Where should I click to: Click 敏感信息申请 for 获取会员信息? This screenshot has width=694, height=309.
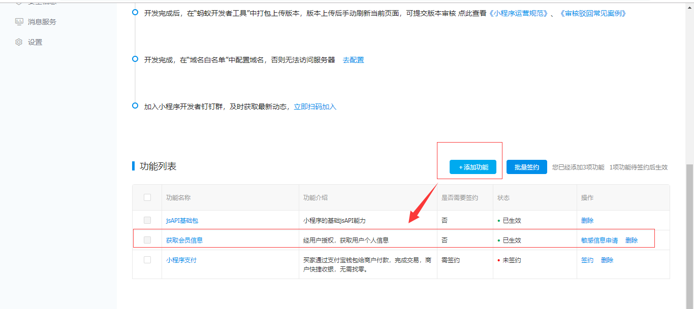600,241
